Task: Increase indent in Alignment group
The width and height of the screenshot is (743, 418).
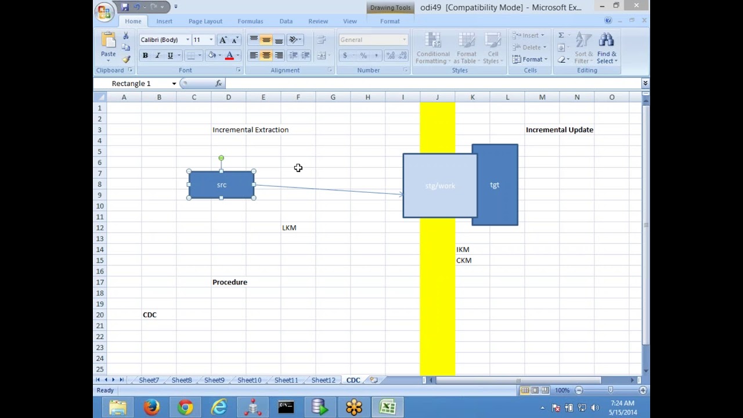Action: pyautogui.click(x=305, y=55)
